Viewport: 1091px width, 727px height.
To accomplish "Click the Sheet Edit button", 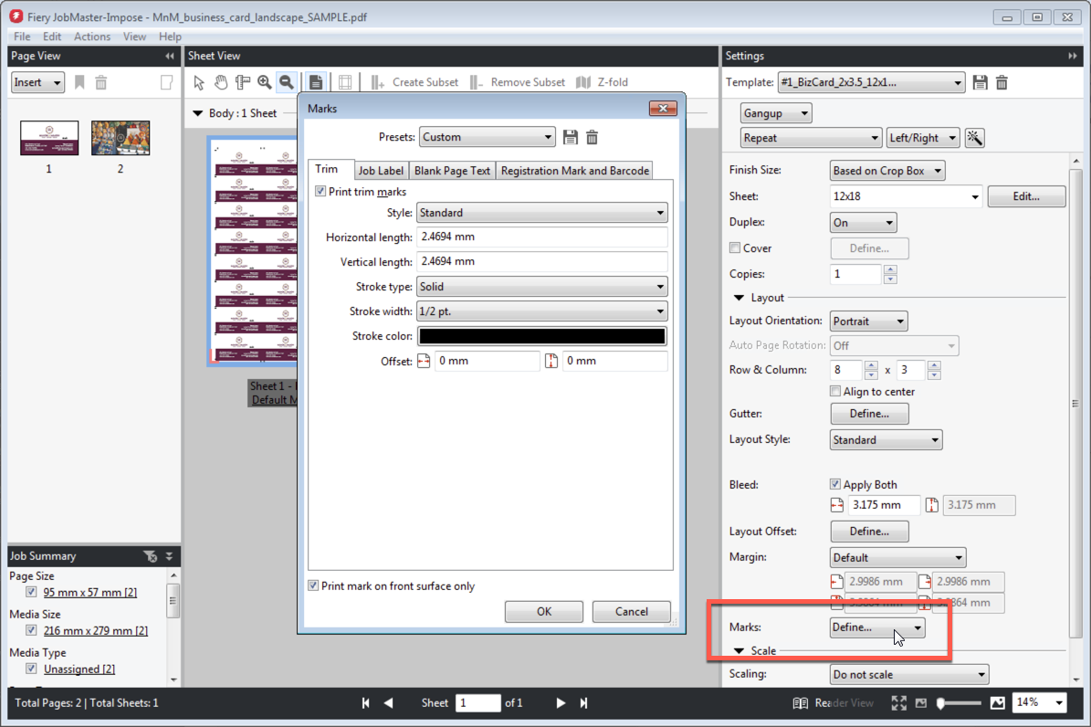I will (x=1026, y=196).
